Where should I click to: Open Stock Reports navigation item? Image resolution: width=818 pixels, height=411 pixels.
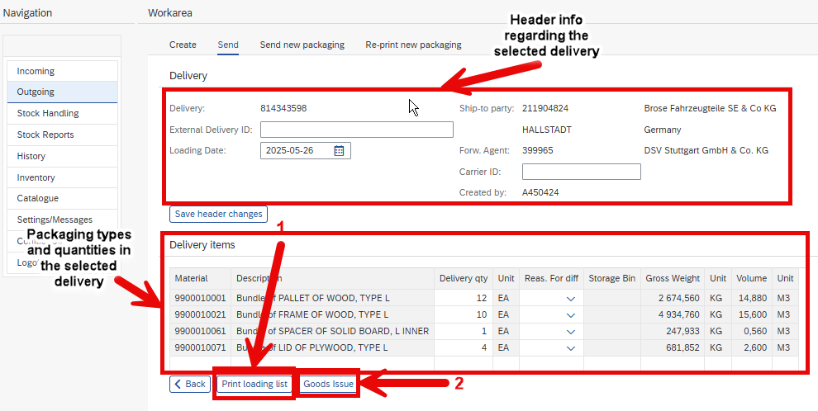click(63, 135)
